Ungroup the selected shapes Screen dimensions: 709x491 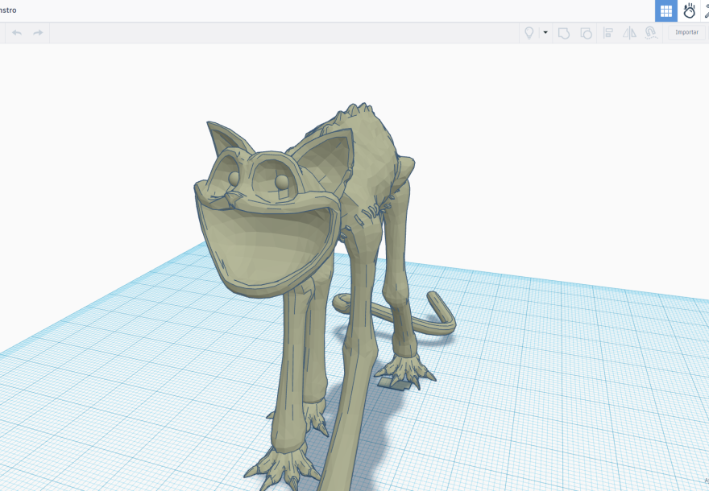point(586,33)
